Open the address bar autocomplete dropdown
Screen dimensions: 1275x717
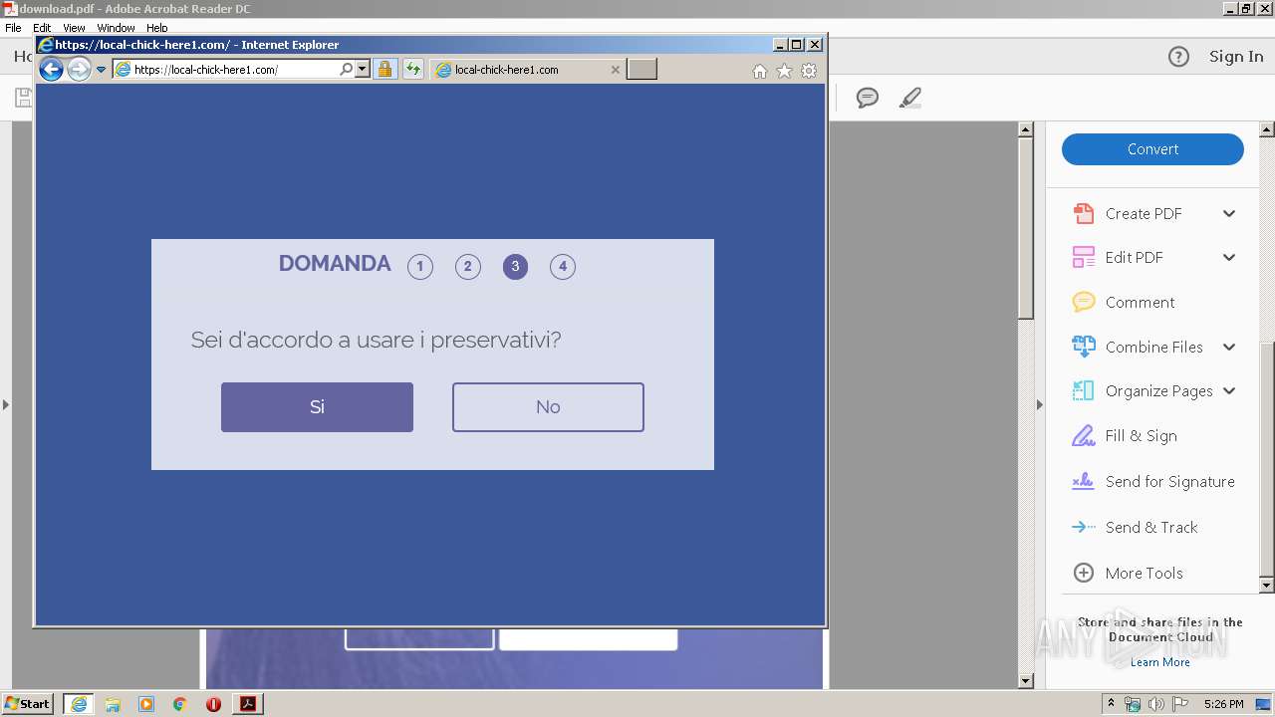pos(362,70)
